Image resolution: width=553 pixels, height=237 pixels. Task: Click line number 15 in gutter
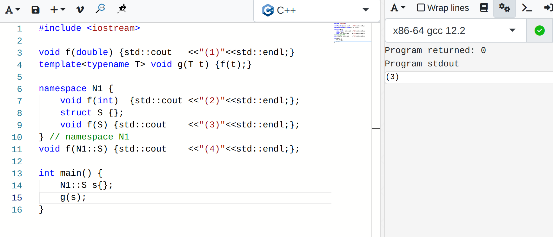coord(17,198)
